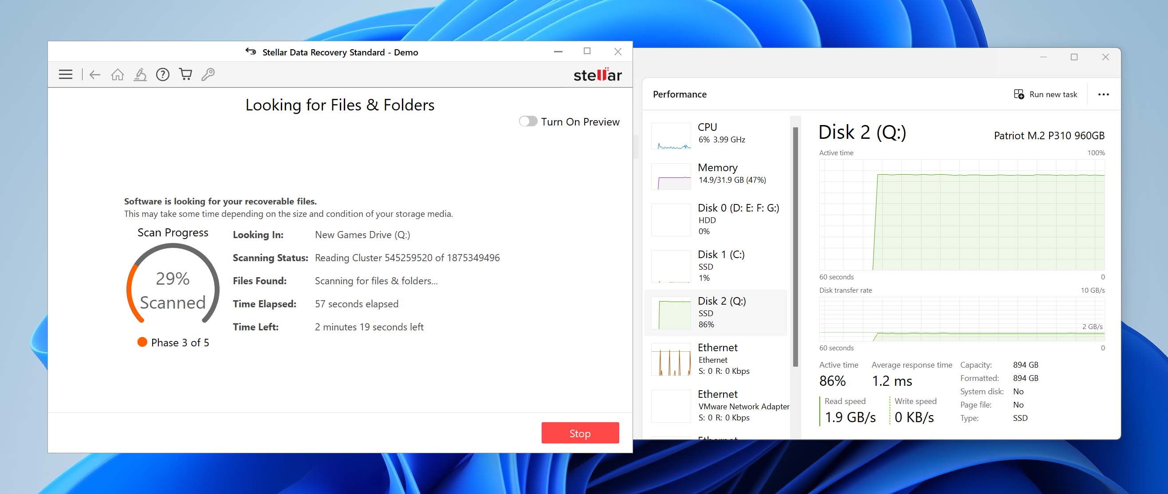Click the 57 seconds elapsed text

[356, 304]
